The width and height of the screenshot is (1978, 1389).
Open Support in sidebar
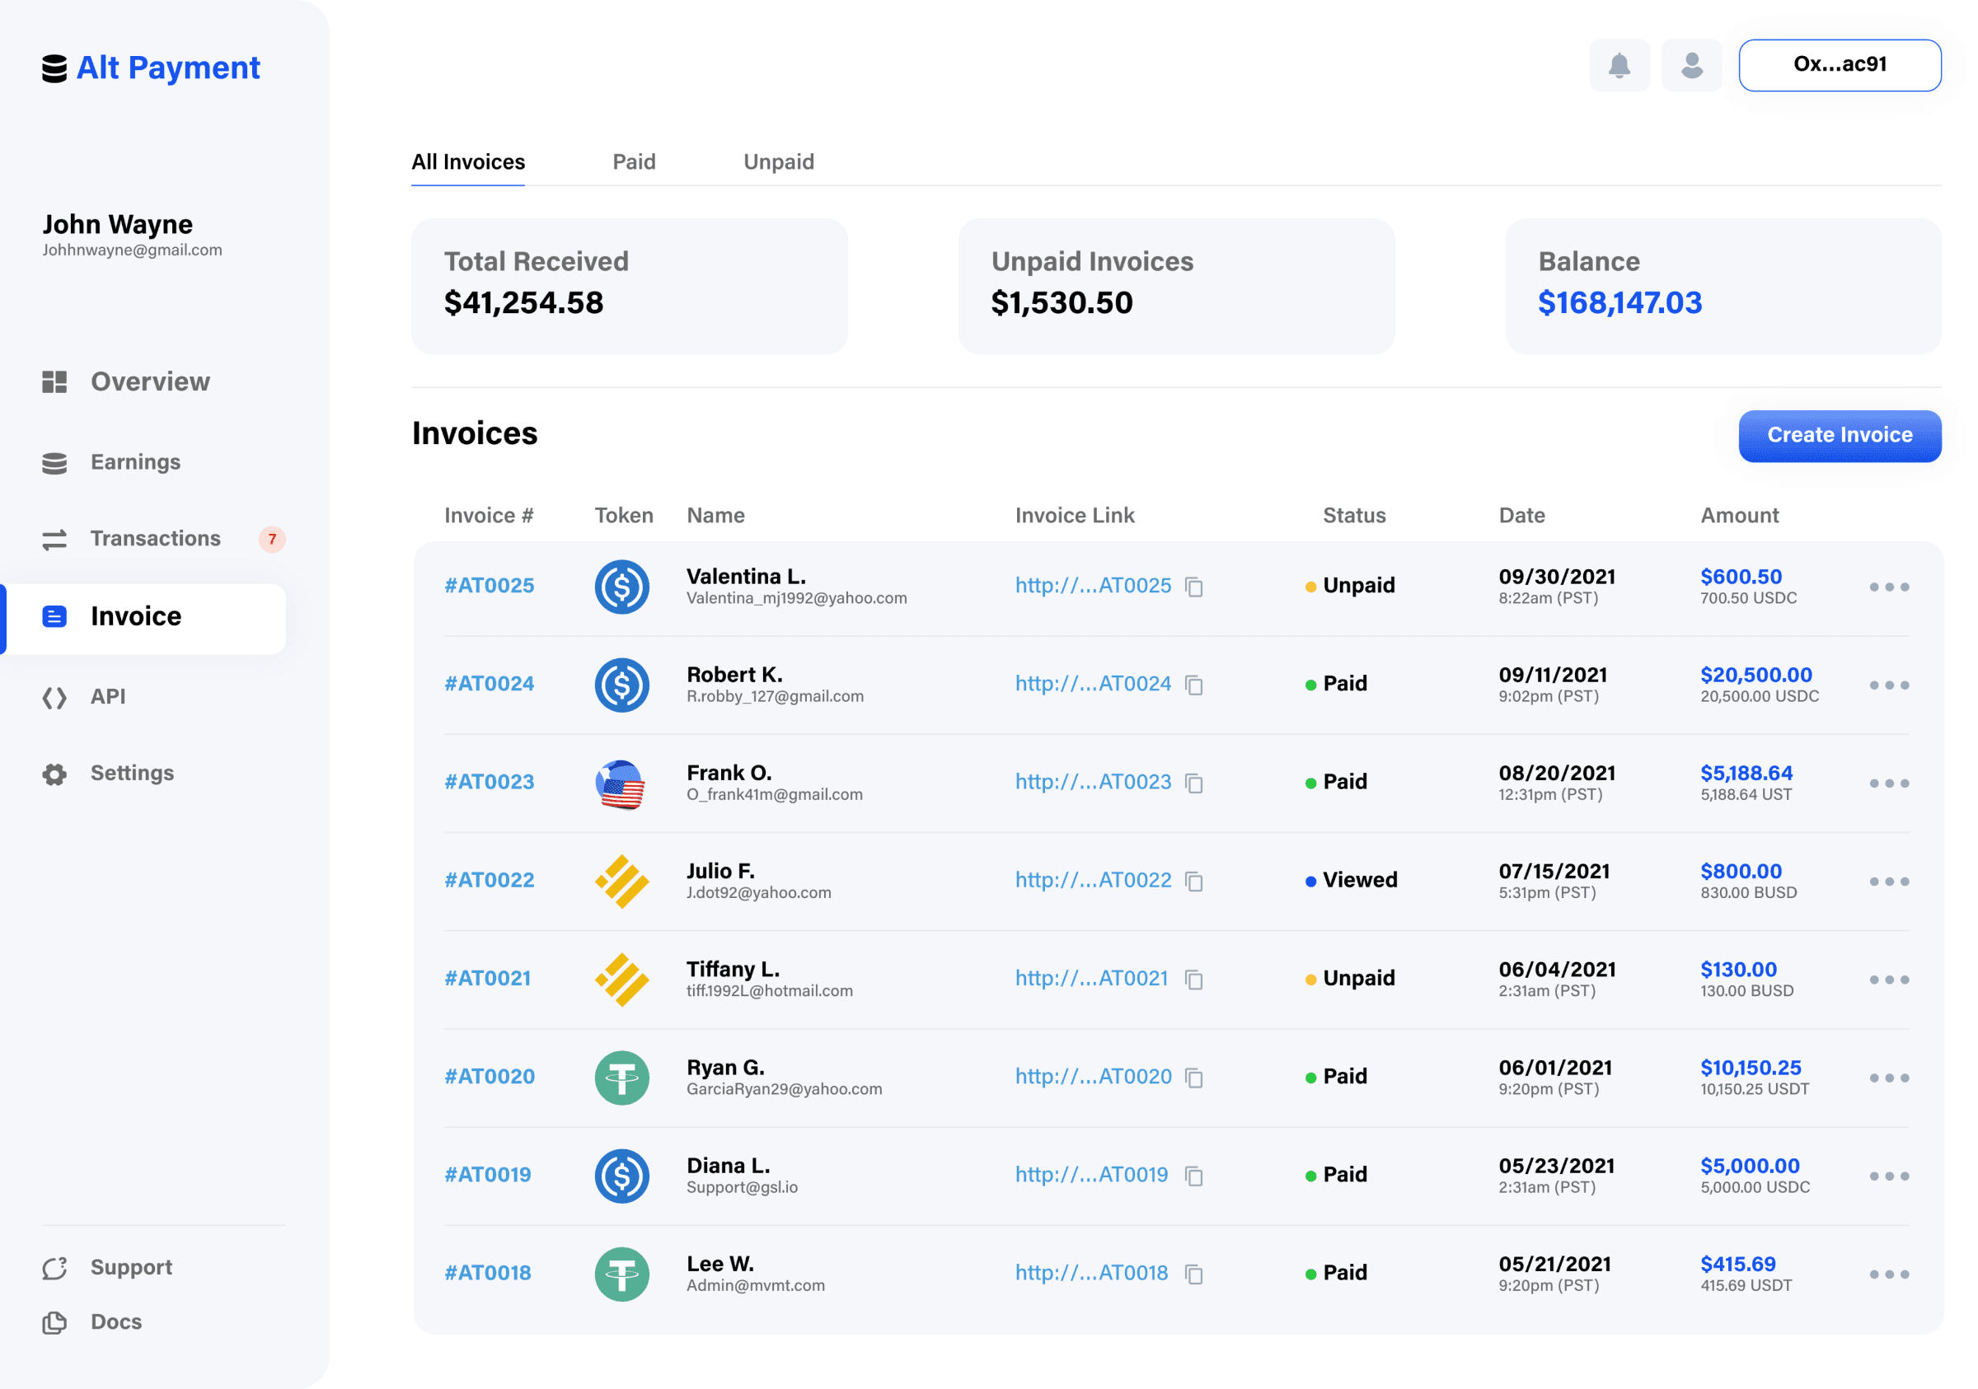click(107, 1268)
